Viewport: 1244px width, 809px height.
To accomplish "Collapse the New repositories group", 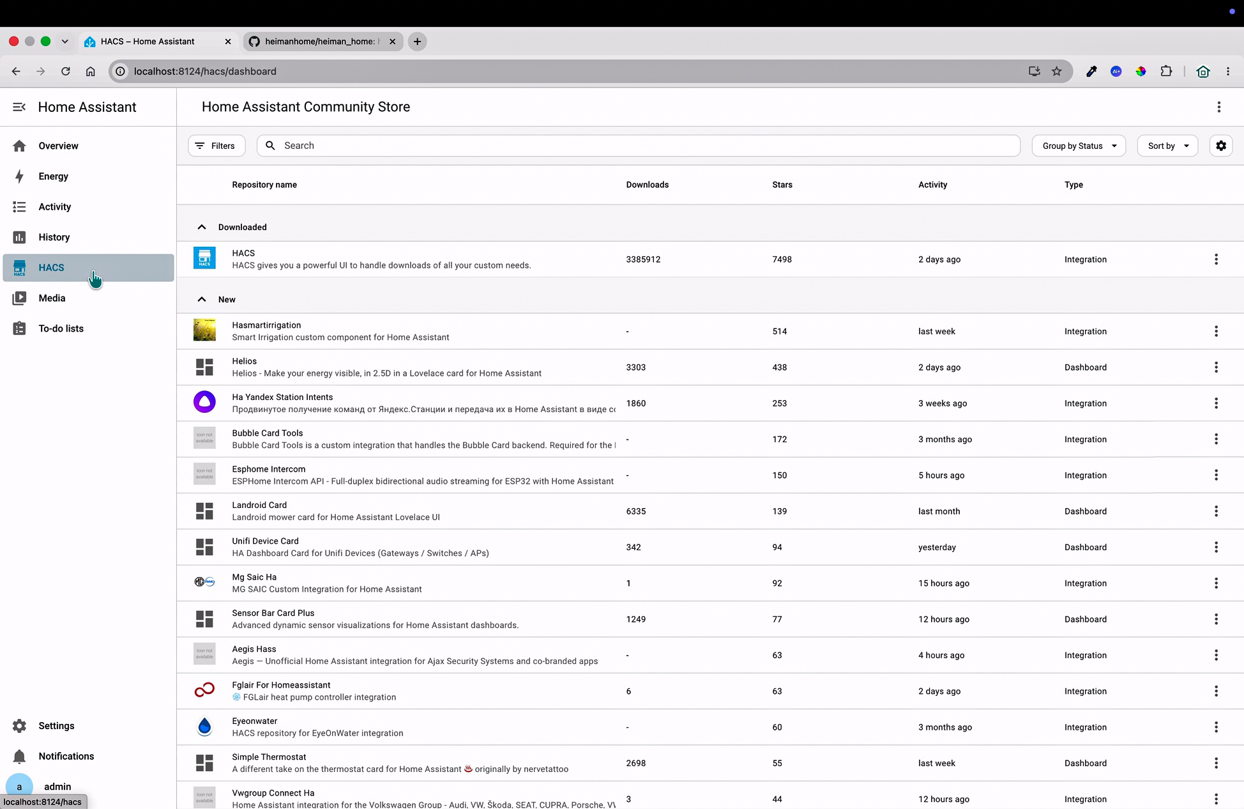I will click(x=201, y=299).
